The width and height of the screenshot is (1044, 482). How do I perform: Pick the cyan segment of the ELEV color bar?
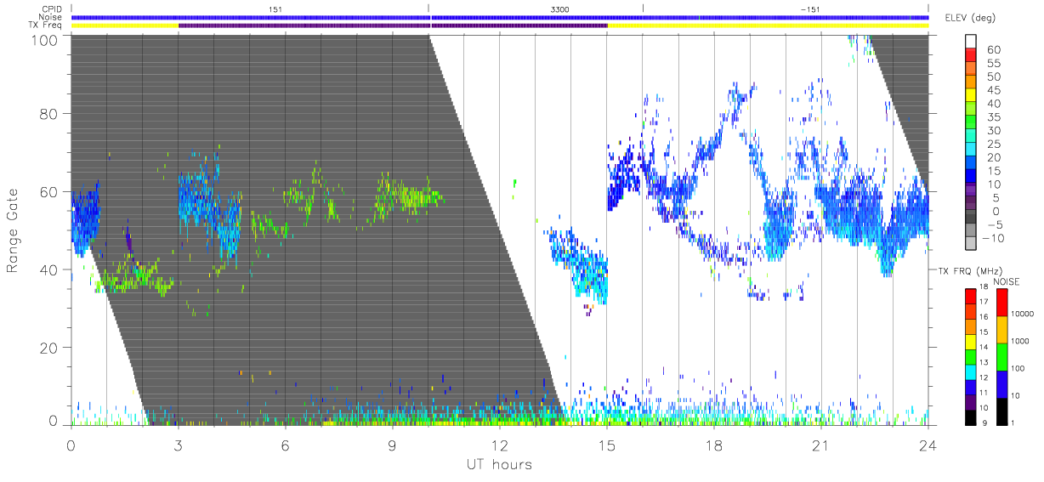coord(971,150)
